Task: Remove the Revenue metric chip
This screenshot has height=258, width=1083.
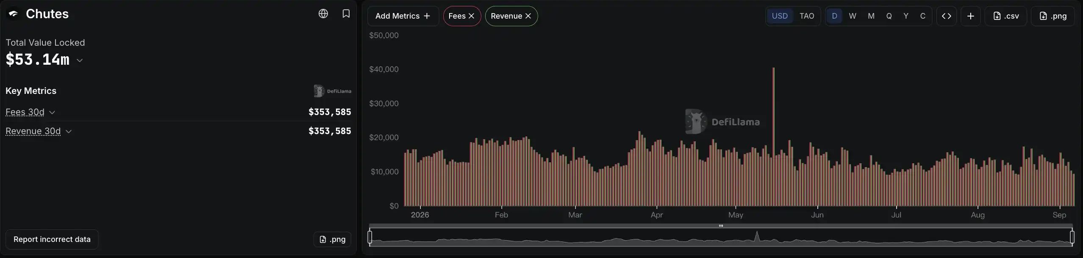Action: 528,16
